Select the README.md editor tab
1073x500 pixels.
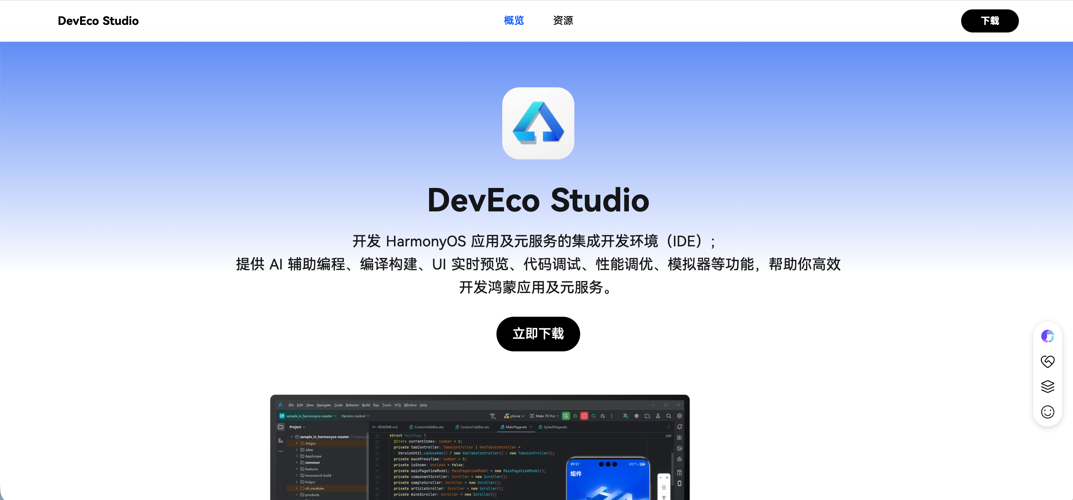[x=385, y=427]
